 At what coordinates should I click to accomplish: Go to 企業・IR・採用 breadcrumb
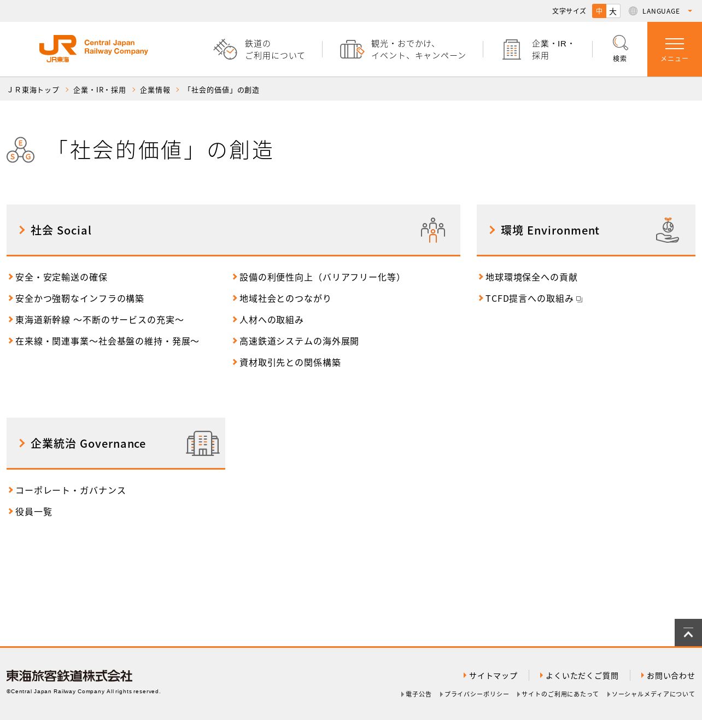click(100, 90)
